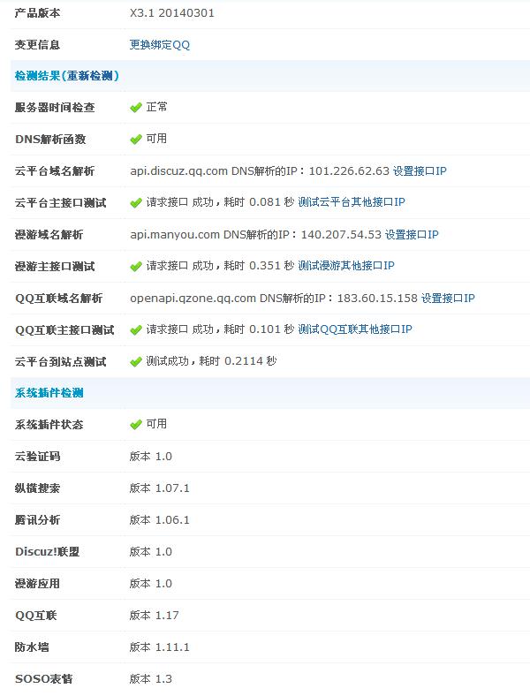Click green check in DNS解析函数 row
530x696 pixels.
pyautogui.click(x=136, y=140)
